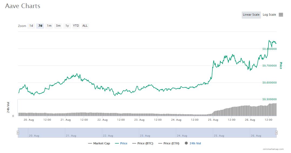This screenshot has height=153, width=291.
Task: Zoom chart to 3m range
Action: [x=58, y=26]
